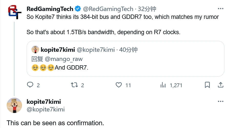Click the blue verified badge beside RedGamingTech
This screenshot has width=230, height=128.
tap(78, 9)
